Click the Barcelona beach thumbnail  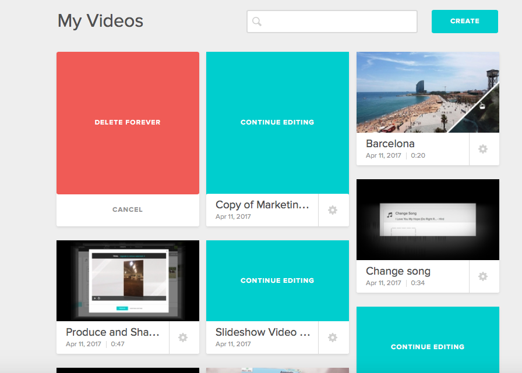pyautogui.click(x=428, y=92)
